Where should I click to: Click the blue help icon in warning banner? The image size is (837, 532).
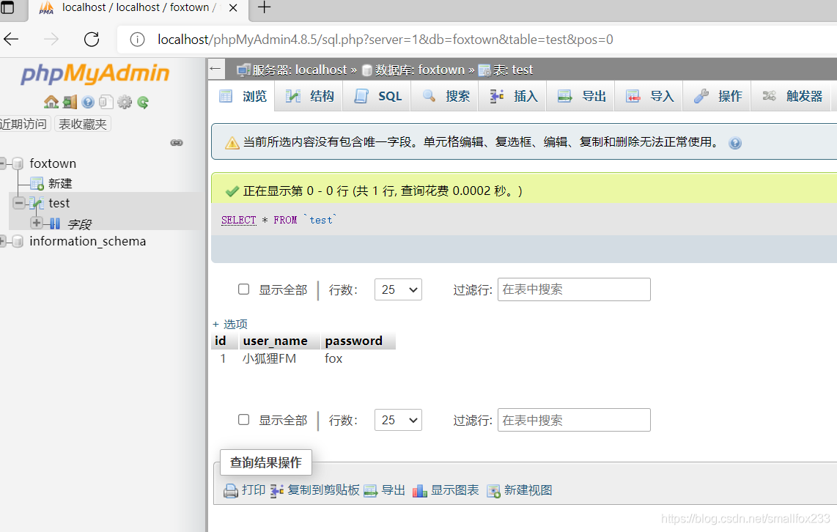(x=735, y=143)
